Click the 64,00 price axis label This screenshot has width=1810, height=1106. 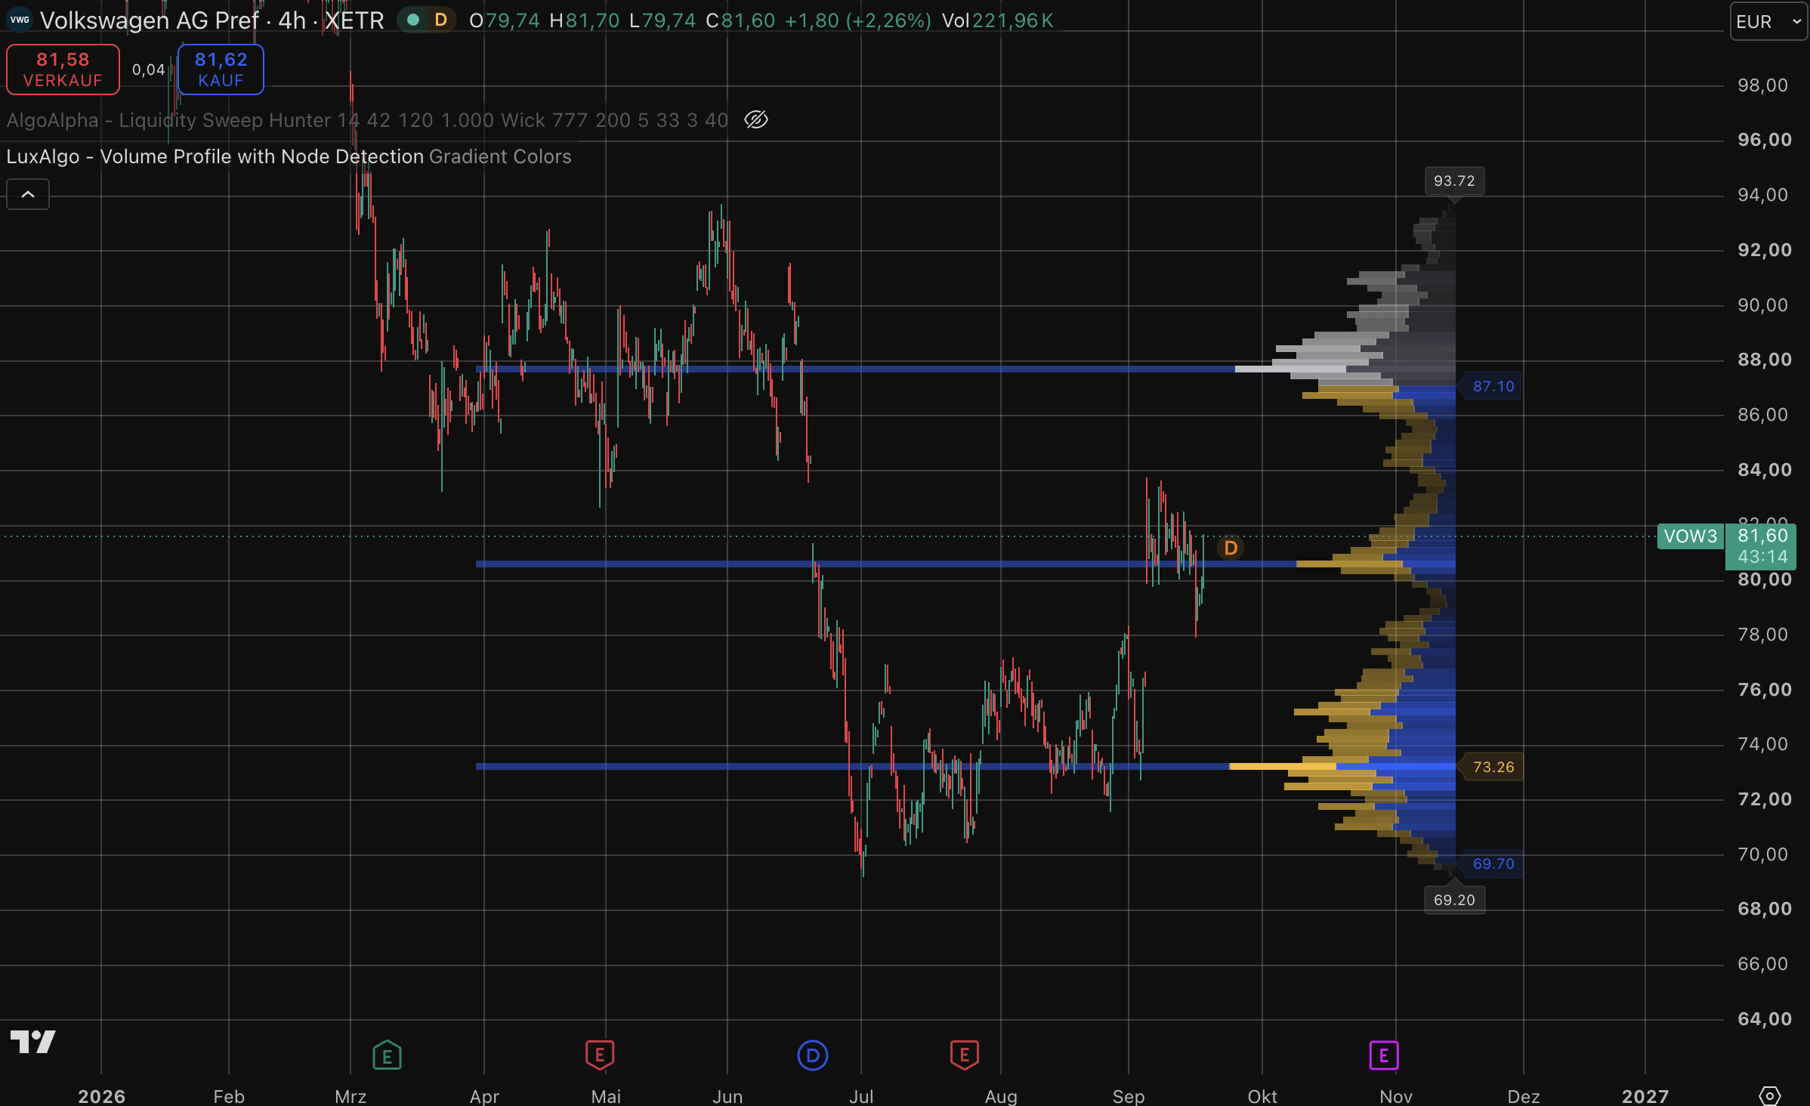pyautogui.click(x=1764, y=1019)
